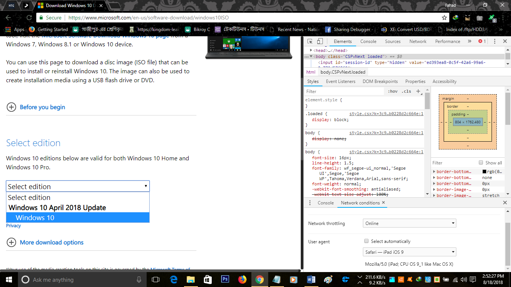Open the DevTools three-dot customize menu
Viewport: 511px width, 287px height.
[495, 41]
